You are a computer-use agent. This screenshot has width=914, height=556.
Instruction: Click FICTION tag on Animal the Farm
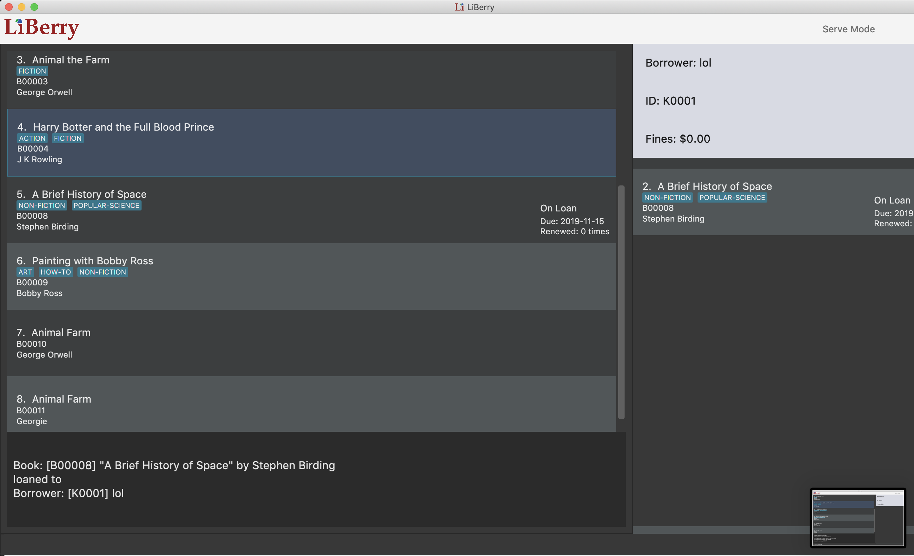click(x=32, y=71)
